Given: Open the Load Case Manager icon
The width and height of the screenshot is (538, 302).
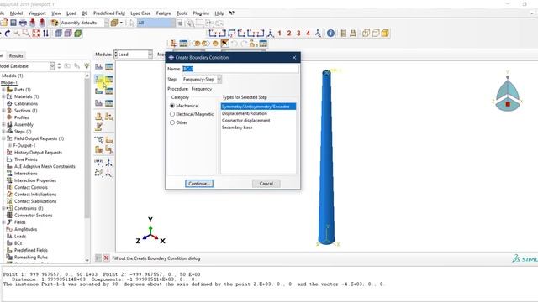Looking at the screenshot, I should pos(109,103).
